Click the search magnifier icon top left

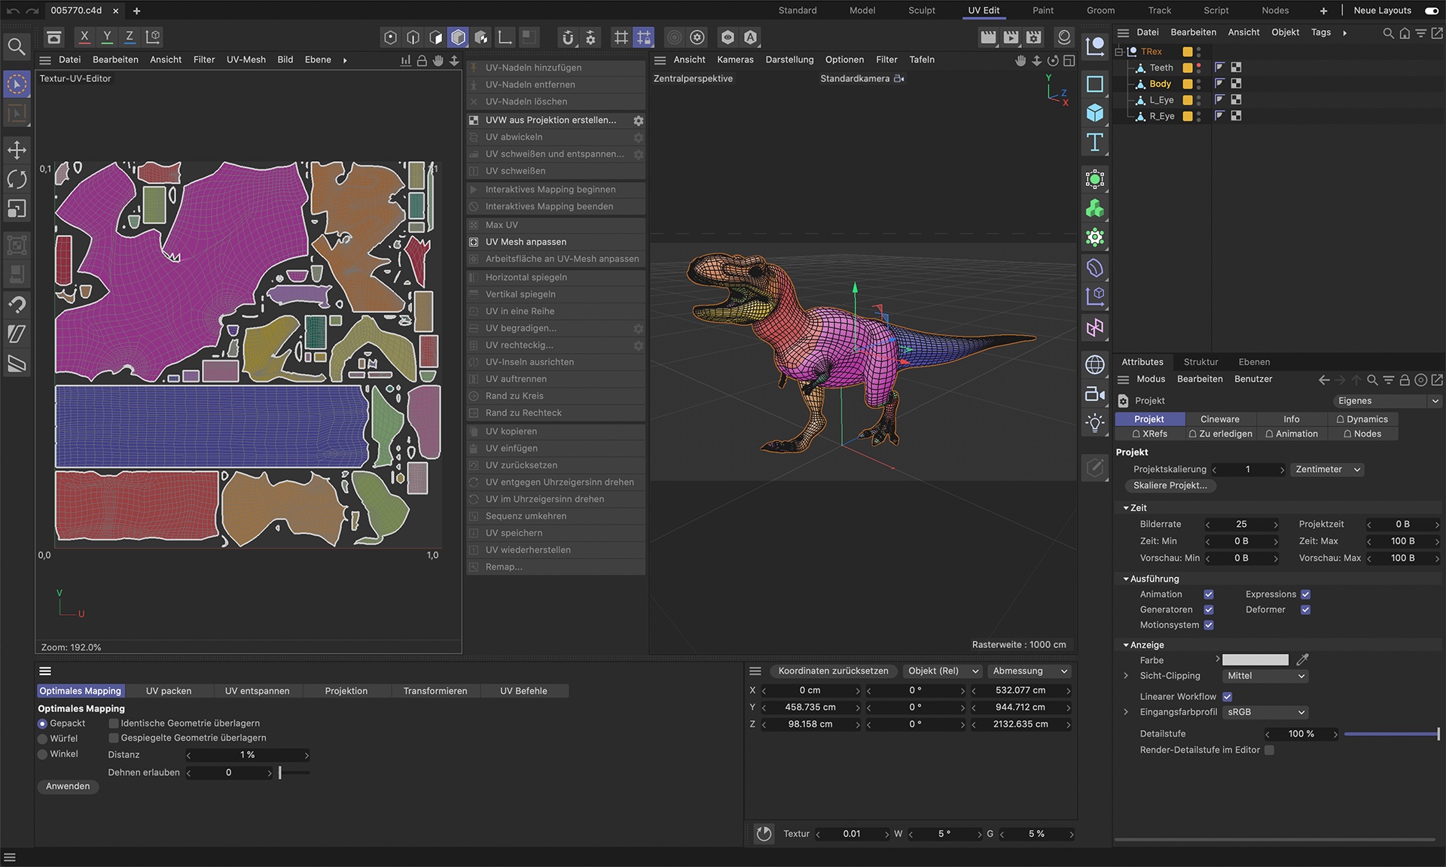point(17,47)
